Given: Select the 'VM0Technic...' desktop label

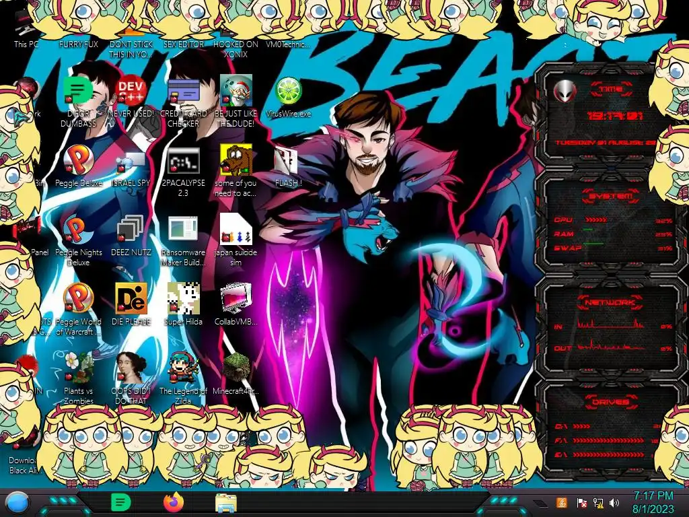Looking at the screenshot, I should [x=288, y=44].
